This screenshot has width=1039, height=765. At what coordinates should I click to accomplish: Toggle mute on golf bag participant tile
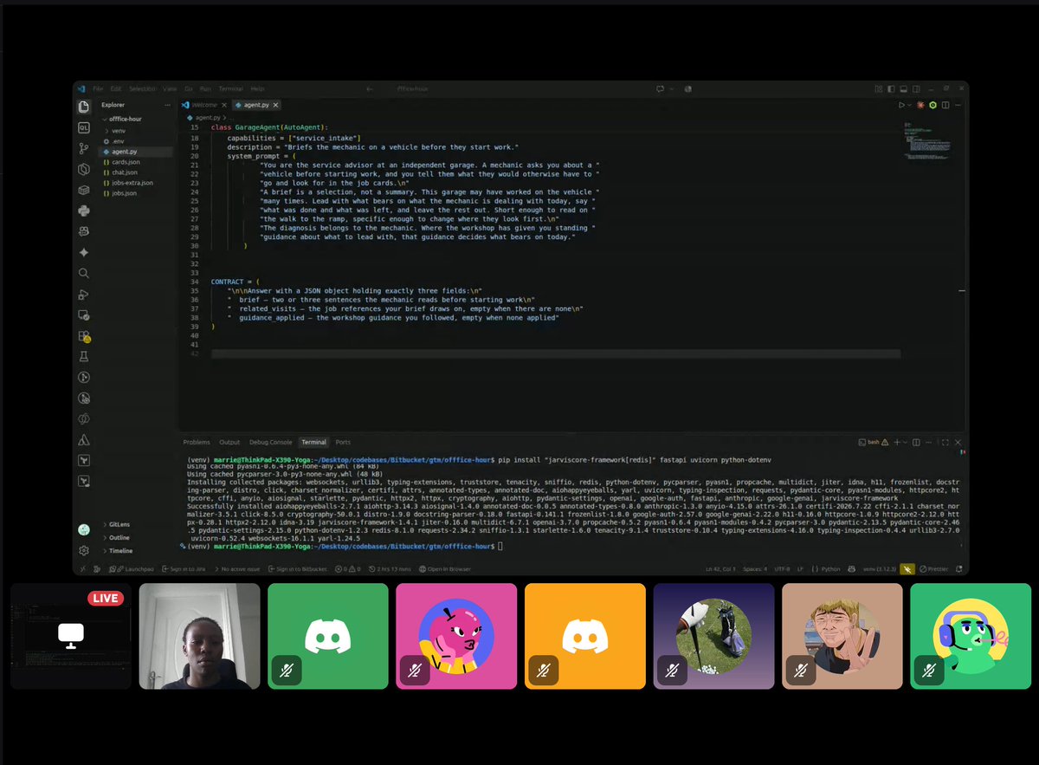672,670
